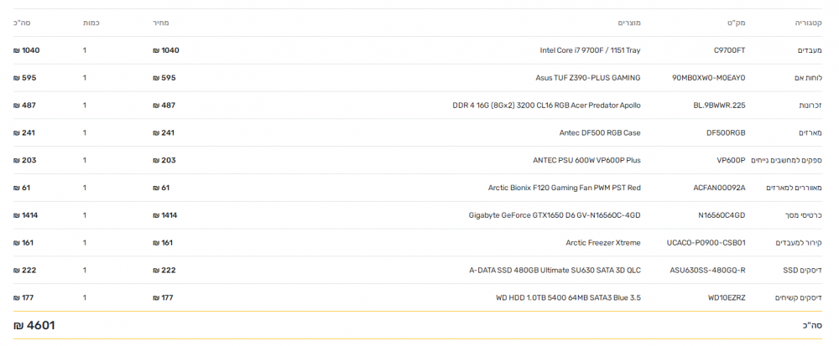
Task: Click the קטגוריה column header
Action: (809, 23)
